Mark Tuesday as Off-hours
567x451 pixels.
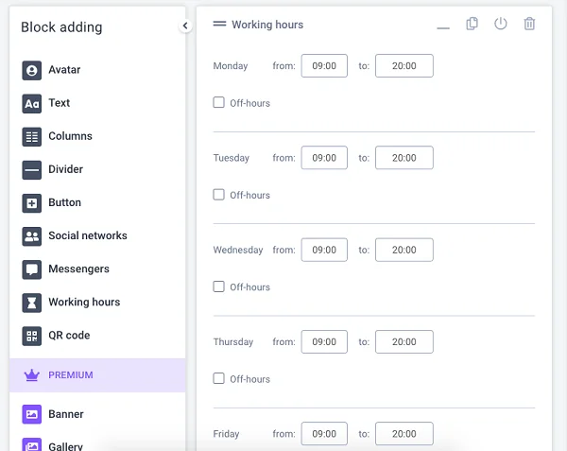219,195
